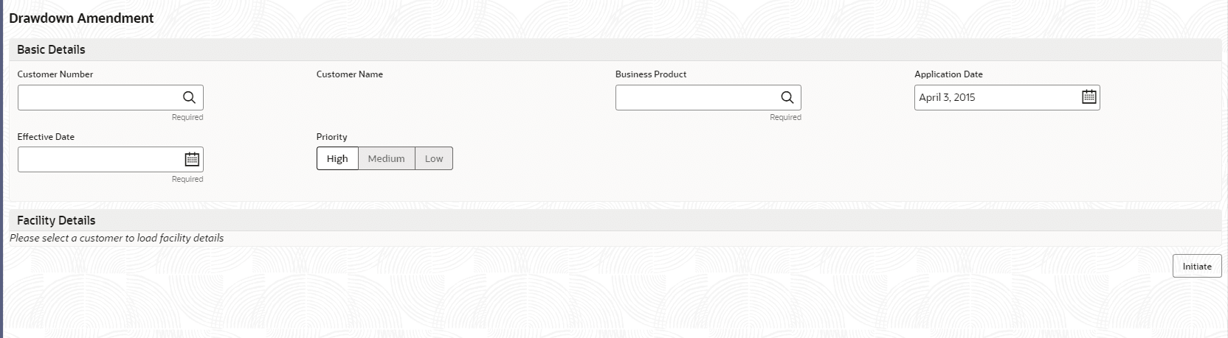The image size is (1228, 338).
Task: Open the Customer Number search lookup
Action: [190, 97]
